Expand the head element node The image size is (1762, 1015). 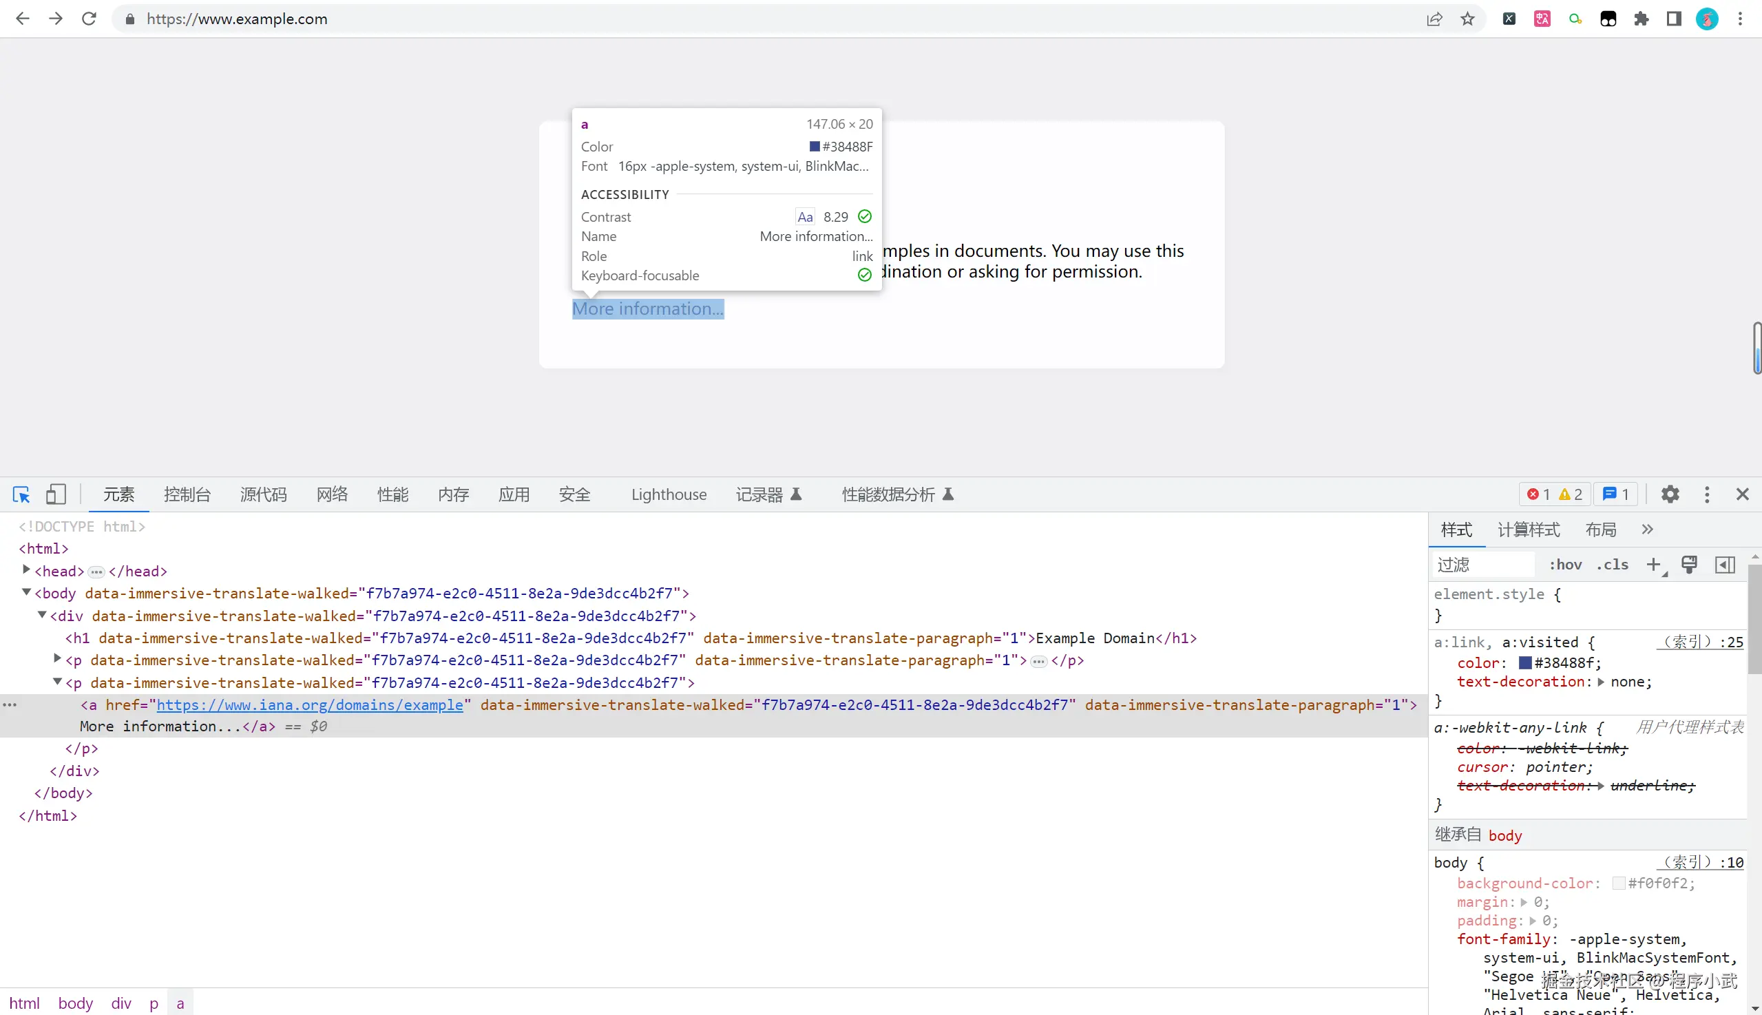coord(26,569)
